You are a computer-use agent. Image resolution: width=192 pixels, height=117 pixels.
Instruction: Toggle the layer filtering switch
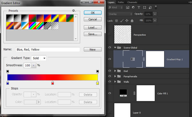(x=156, y=7)
